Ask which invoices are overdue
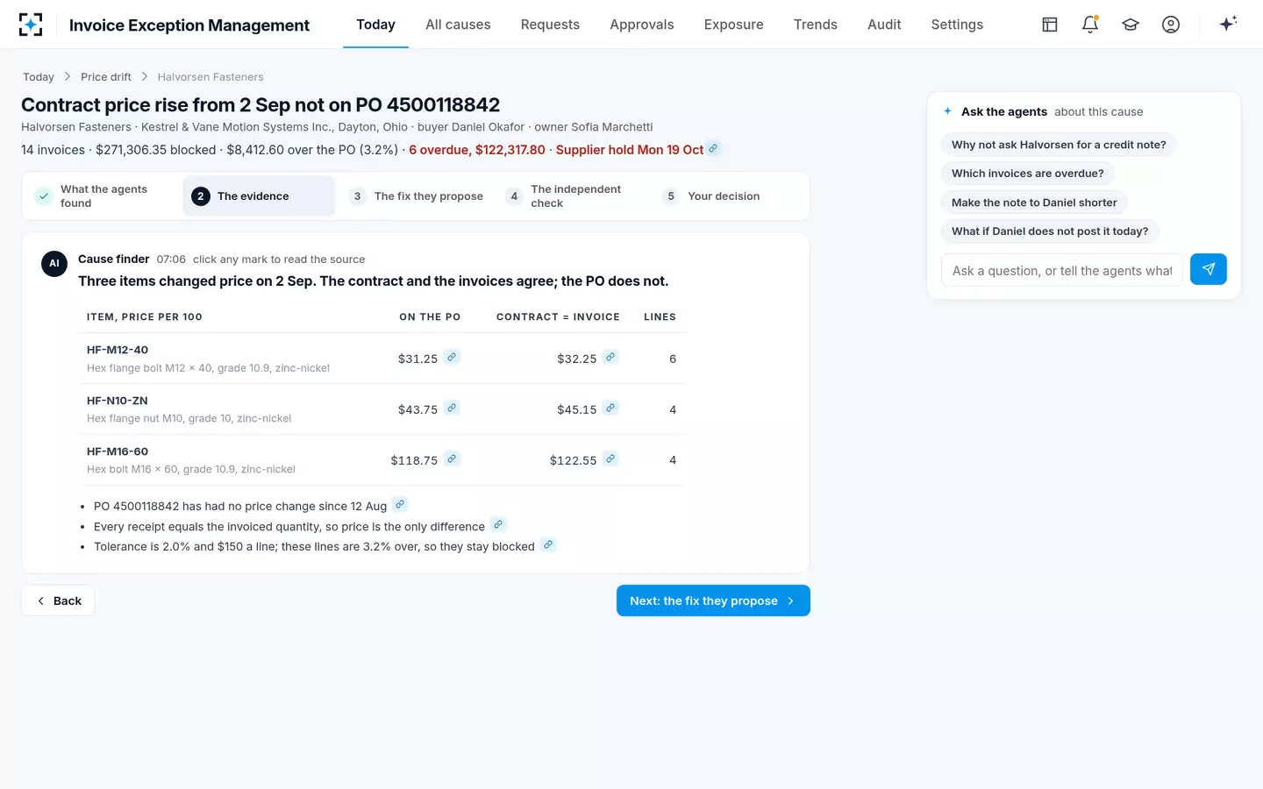The width and height of the screenshot is (1263, 789). pos(1028,174)
